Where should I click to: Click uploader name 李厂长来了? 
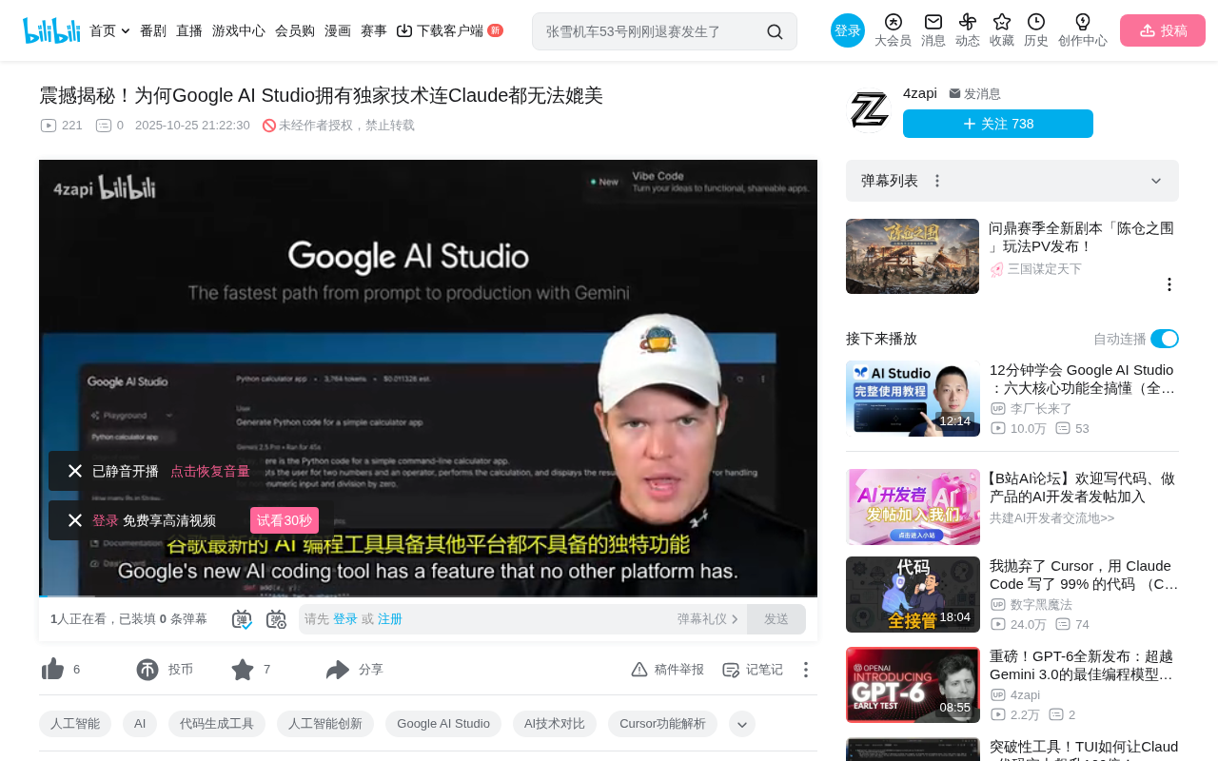point(1041,408)
